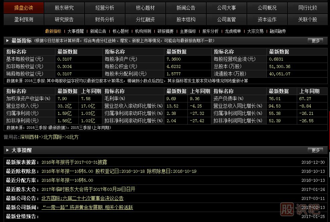Viewport: 330px width, 222px height.
Task: Click the 主要指标 sub-navigation link
Action: tap(188, 31)
